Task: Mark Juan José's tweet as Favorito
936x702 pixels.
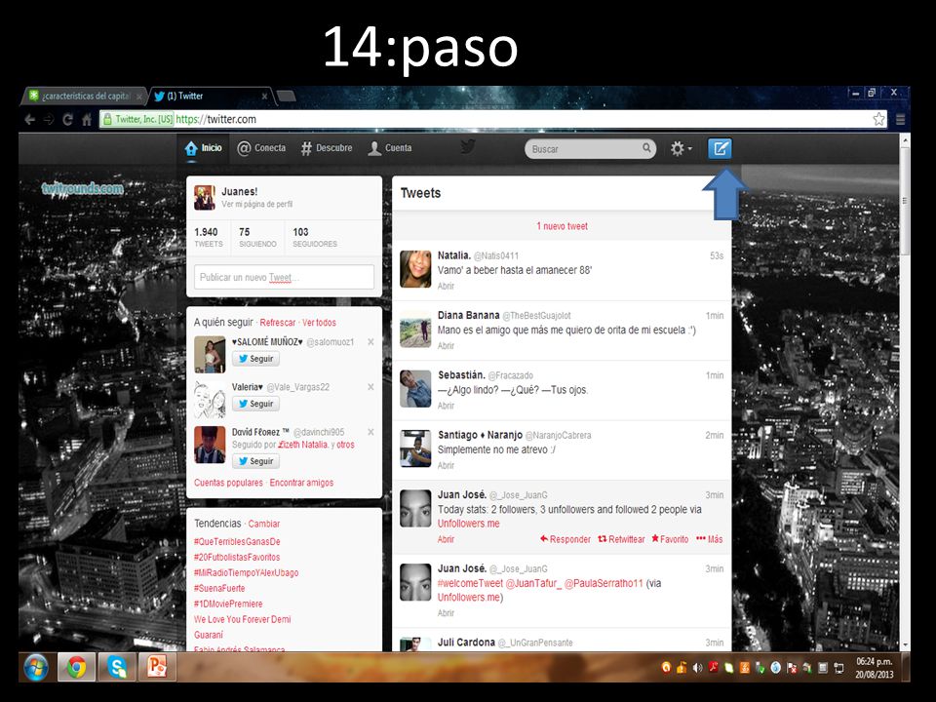Action: click(670, 539)
